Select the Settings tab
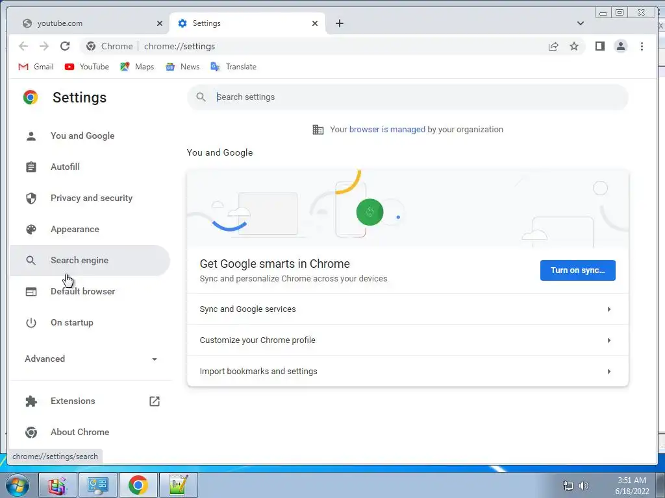 [247, 23]
